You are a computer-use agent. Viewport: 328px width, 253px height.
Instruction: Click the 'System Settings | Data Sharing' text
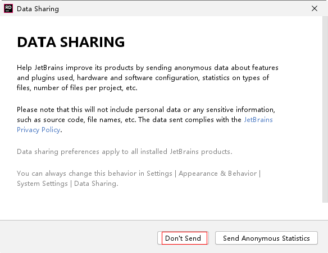[x=67, y=184]
